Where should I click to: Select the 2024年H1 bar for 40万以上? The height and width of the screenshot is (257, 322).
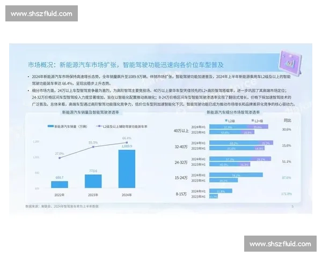(x=239, y=127)
